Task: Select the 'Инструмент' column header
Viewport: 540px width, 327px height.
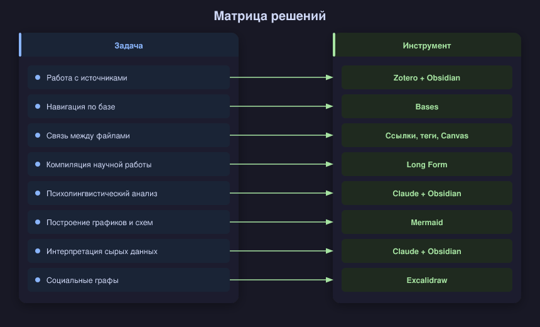Action: (x=427, y=45)
